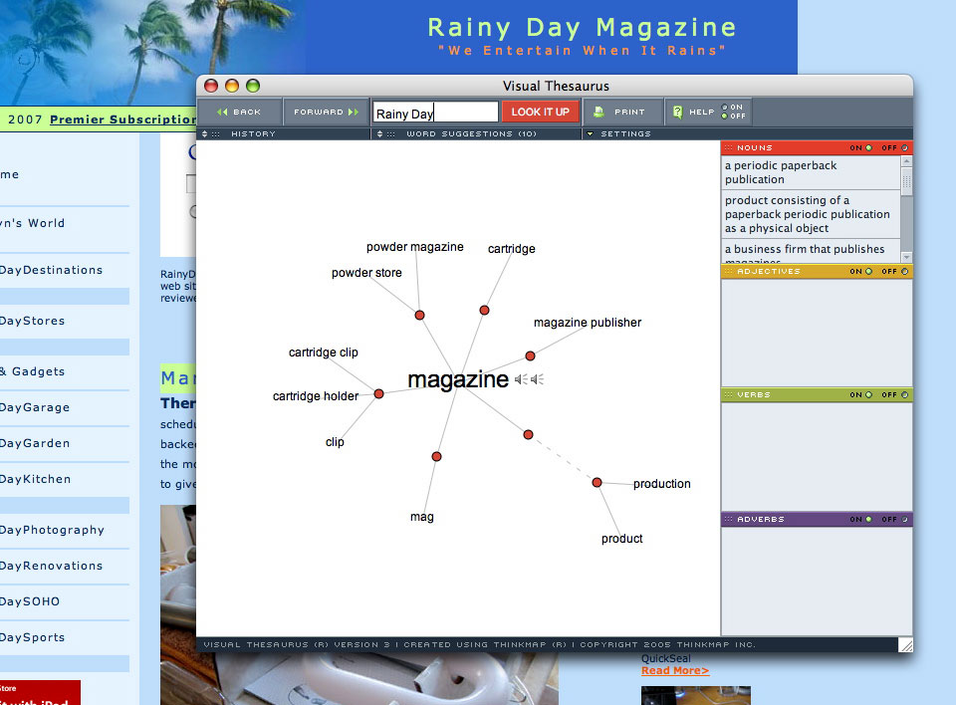Viewport: 956px width, 705px height.
Task: Click the central word "magazine"
Action: pos(458,379)
